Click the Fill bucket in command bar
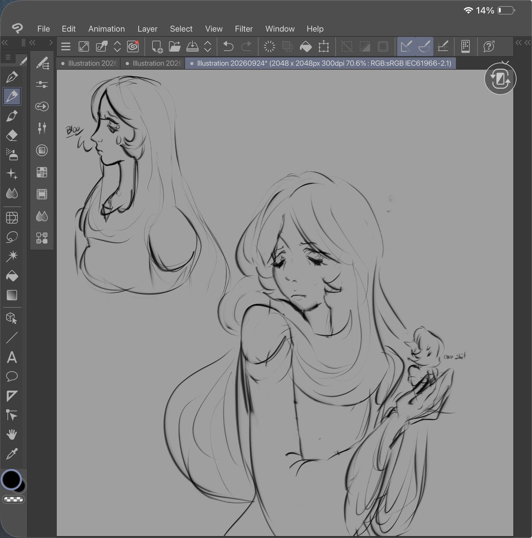532x538 pixels. tap(306, 46)
